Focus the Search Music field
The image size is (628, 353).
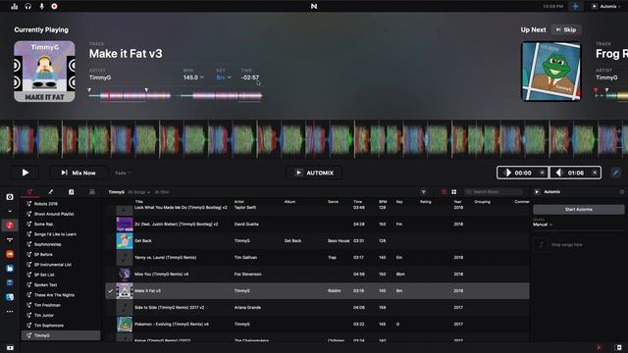[494, 192]
